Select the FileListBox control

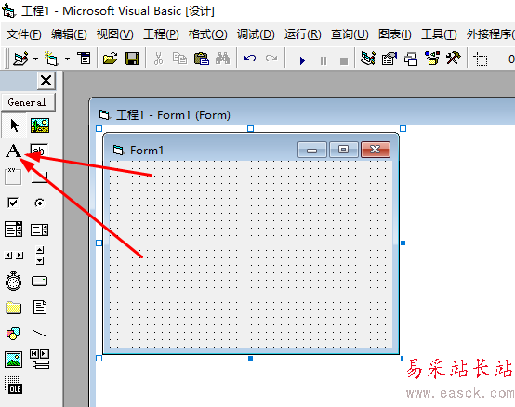40,308
